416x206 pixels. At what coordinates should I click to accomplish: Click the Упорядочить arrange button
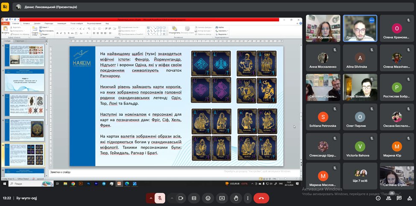coord(174,30)
